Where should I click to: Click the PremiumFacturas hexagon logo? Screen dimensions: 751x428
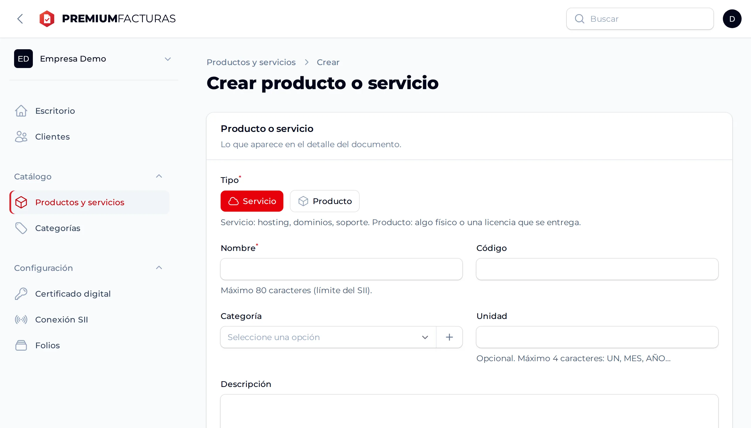(47, 19)
